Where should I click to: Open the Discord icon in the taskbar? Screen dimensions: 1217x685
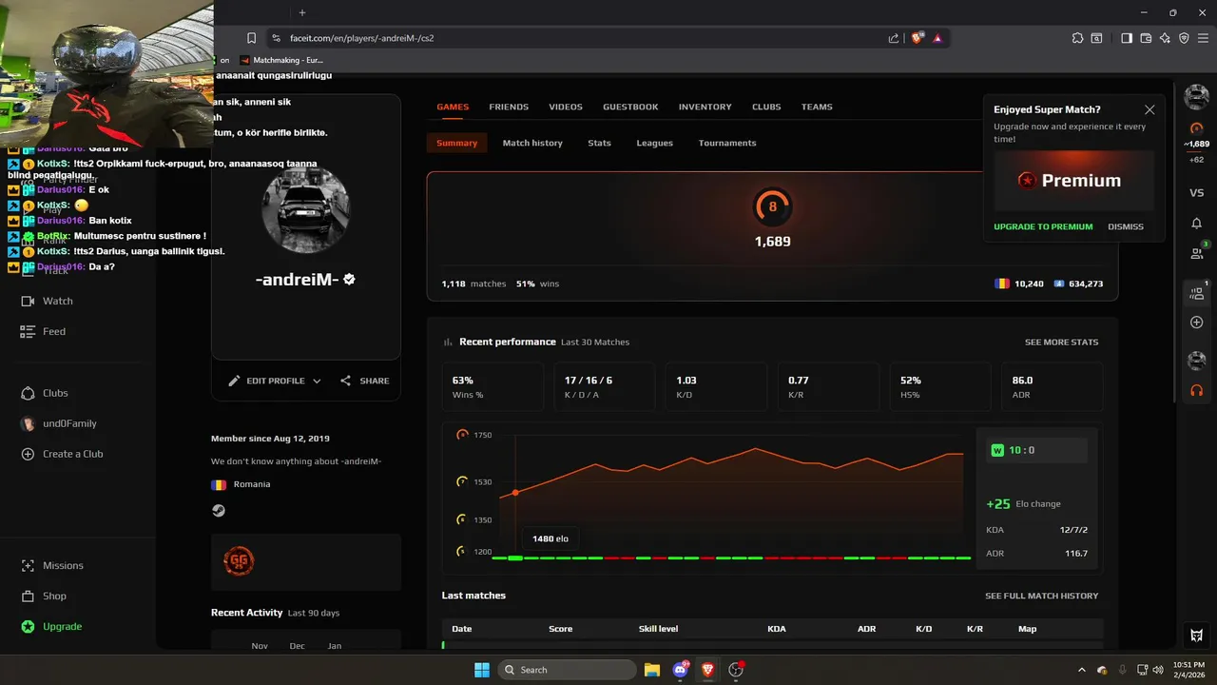point(681,670)
